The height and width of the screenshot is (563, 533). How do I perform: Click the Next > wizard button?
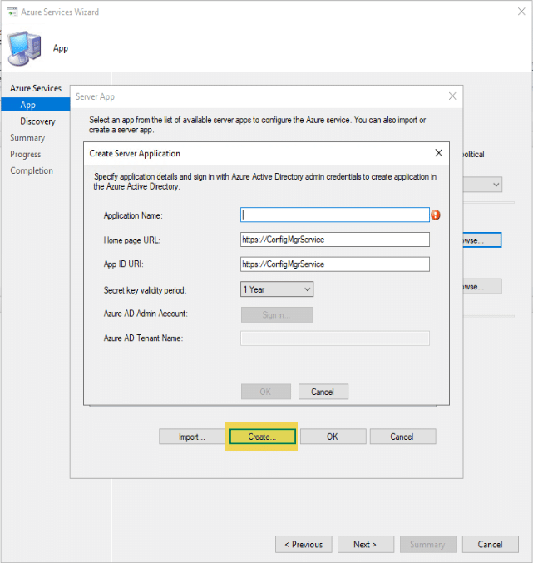364,545
